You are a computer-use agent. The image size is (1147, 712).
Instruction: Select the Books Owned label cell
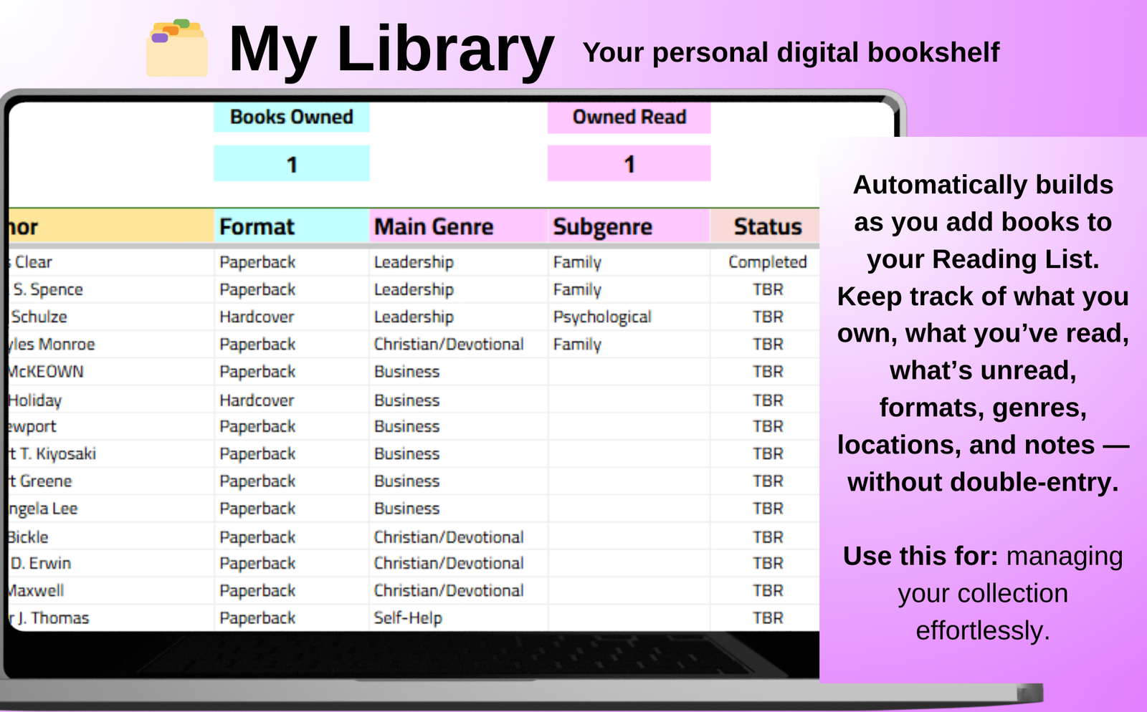(x=292, y=117)
